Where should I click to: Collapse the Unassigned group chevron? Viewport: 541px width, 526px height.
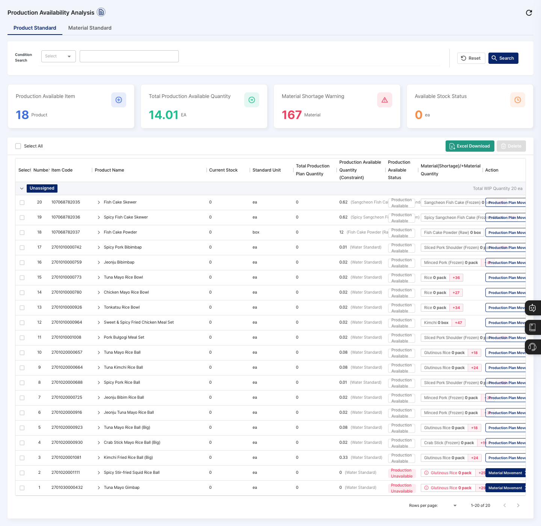coord(22,188)
